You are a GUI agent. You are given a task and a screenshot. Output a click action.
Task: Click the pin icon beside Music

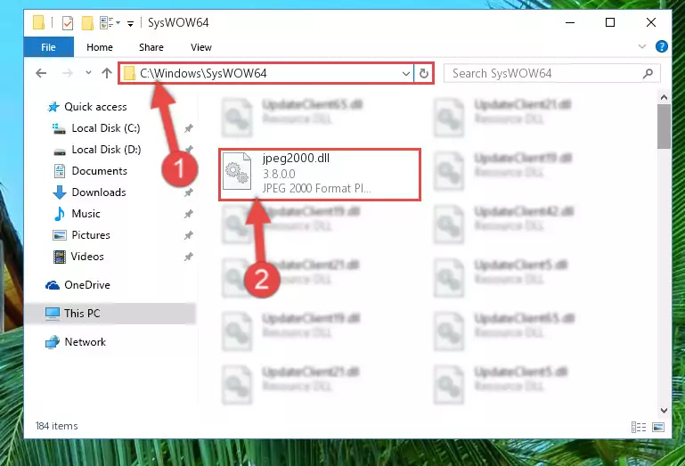[x=189, y=214]
